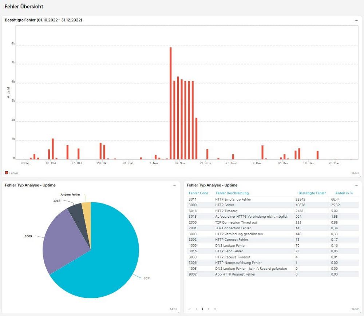Viewport: 364px width, 316px height.
Task: Click the HTTP Timeout row in table
Action: click(x=226, y=211)
